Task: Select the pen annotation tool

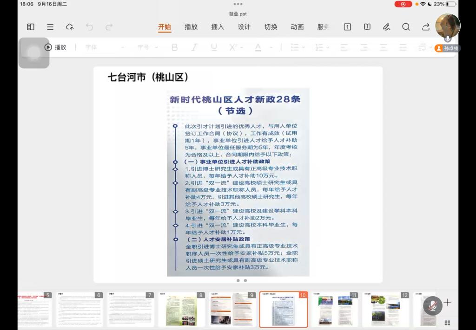Action: [x=386, y=27]
